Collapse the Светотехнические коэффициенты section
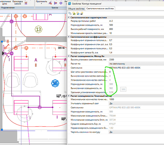Screen dimensions: 164x145 69,37
